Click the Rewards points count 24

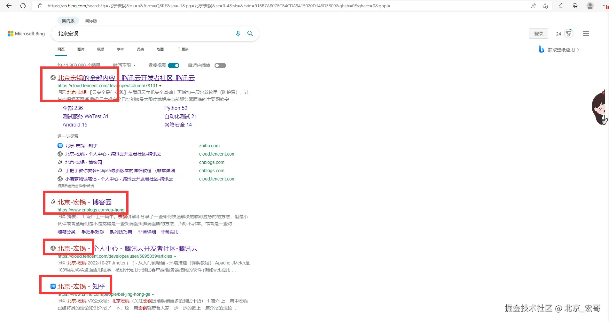(x=558, y=34)
